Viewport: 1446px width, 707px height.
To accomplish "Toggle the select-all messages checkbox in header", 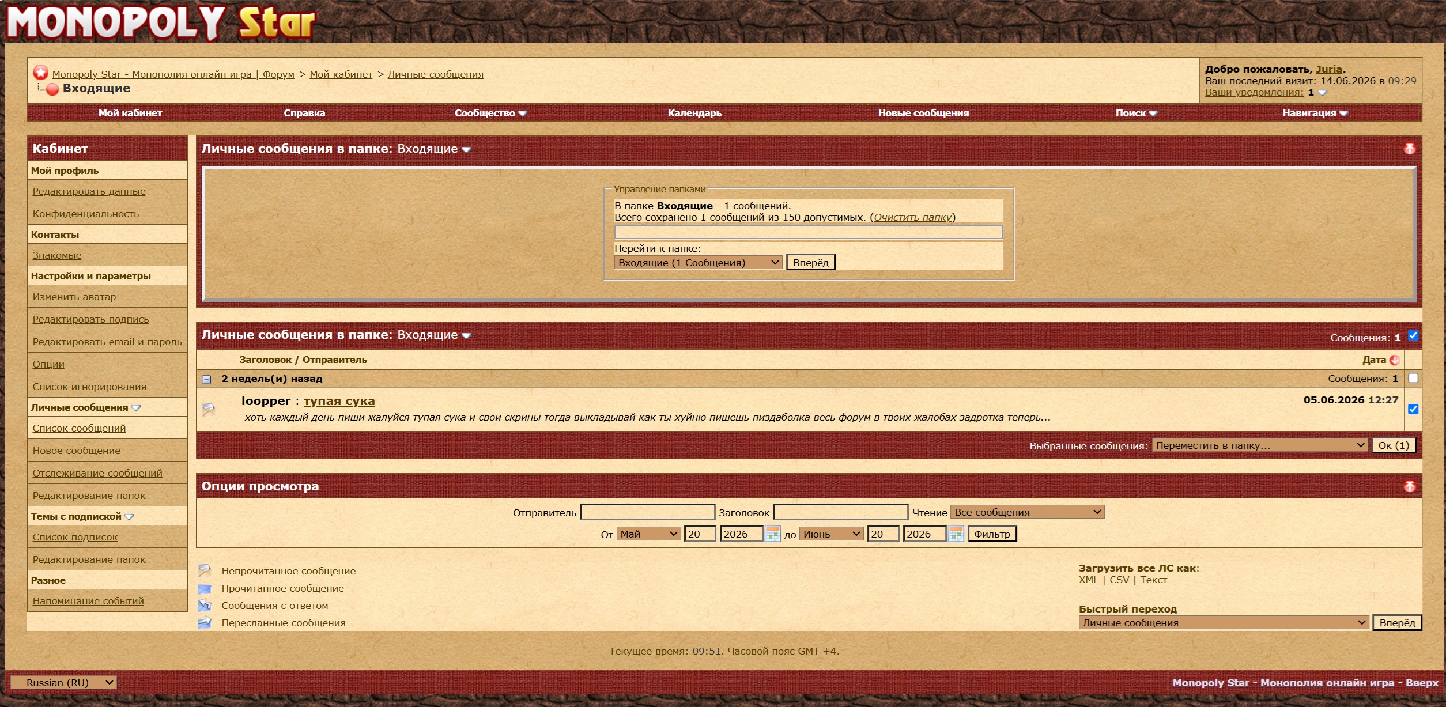I will tap(1413, 335).
